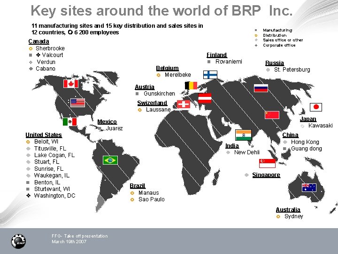Click the Hong Kong site entry

[x=305, y=142]
